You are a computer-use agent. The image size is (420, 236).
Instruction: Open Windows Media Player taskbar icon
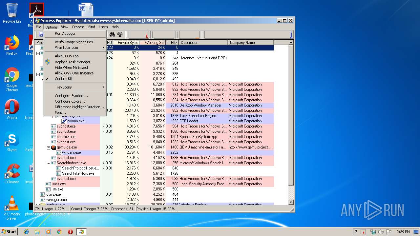48,232
